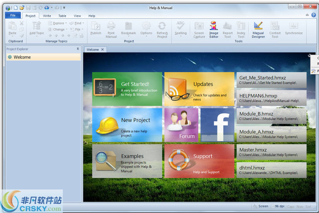Click the Screen status bar entry

click(261, 206)
